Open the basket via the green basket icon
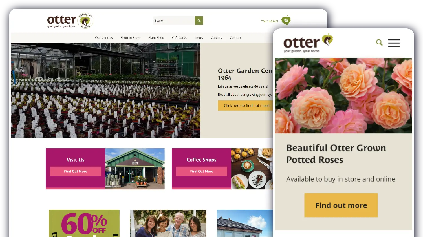This screenshot has width=423, height=237. pyautogui.click(x=286, y=20)
